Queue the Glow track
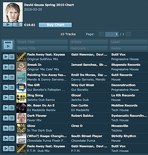 (12, 128)
